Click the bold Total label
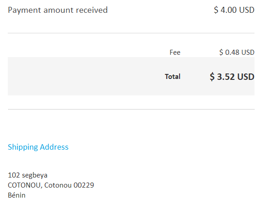Image resolution: width=270 pixels, height=204 pixels. (x=173, y=77)
